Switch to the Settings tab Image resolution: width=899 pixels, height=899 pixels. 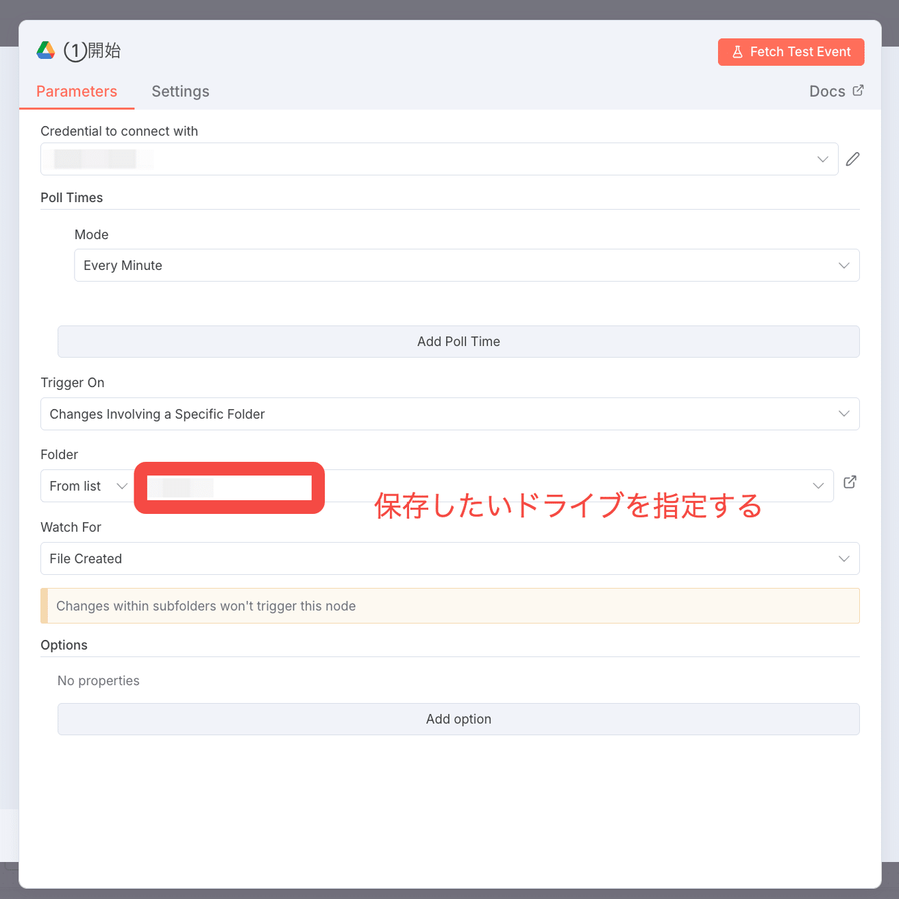coord(180,91)
